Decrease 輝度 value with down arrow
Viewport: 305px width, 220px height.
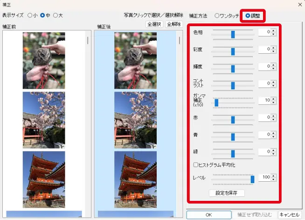(x=274, y=68)
